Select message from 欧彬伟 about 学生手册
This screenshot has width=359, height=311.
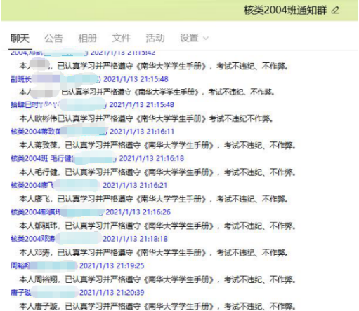coord(146,118)
